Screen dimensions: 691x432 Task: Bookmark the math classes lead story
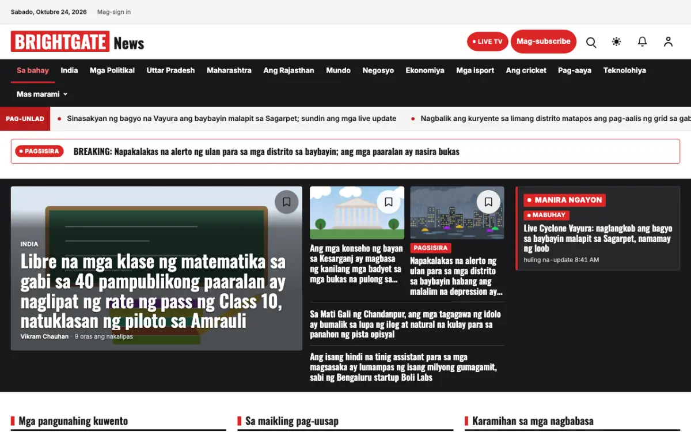coord(287,202)
